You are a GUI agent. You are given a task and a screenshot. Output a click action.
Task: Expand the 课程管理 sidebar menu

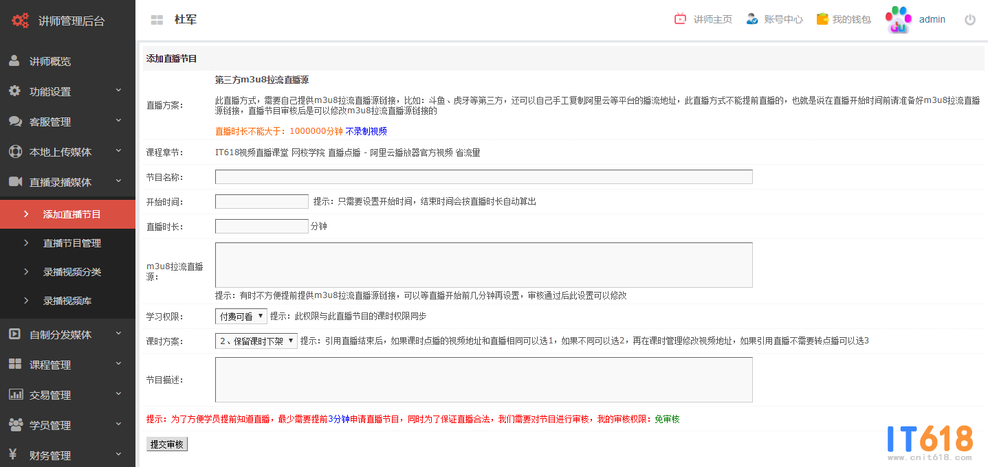click(67, 365)
